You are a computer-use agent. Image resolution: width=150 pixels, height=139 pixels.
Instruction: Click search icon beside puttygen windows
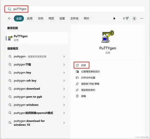click(x=10, y=105)
